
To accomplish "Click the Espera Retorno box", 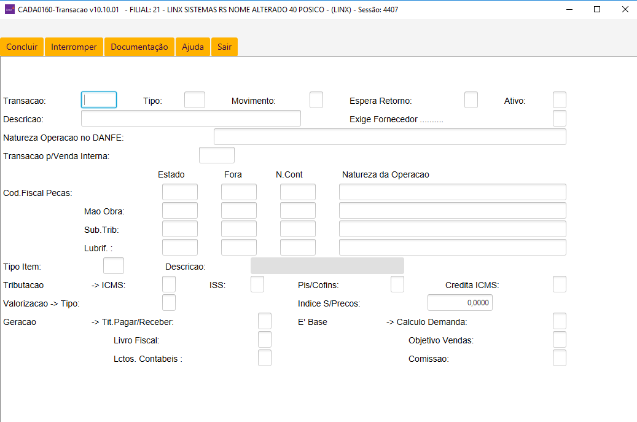I will pyautogui.click(x=471, y=100).
